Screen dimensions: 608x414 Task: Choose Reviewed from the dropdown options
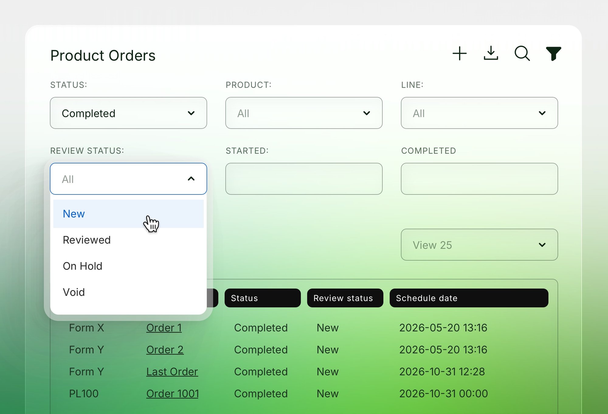click(128, 240)
